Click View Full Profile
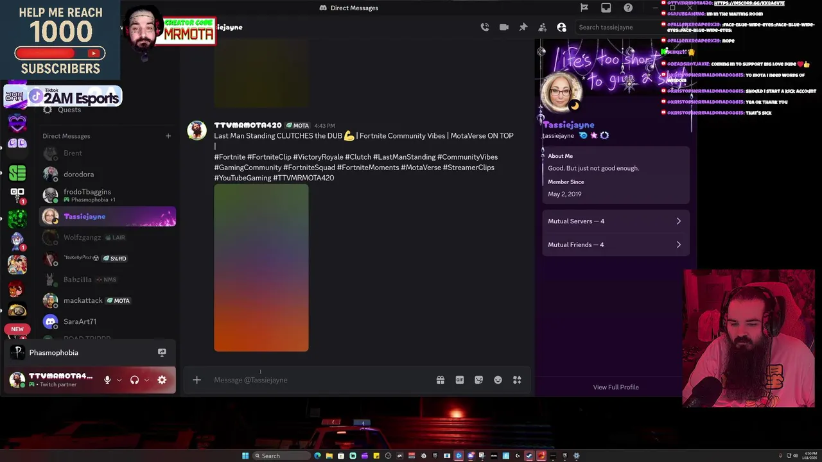The width and height of the screenshot is (822, 462). [616, 387]
